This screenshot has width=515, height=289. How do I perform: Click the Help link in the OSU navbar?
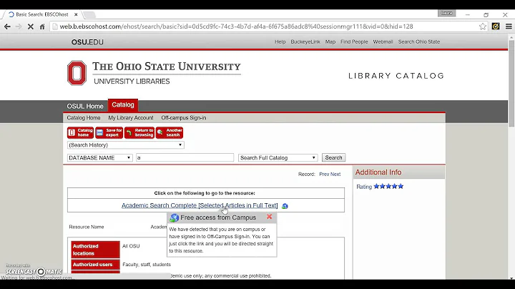point(280,41)
